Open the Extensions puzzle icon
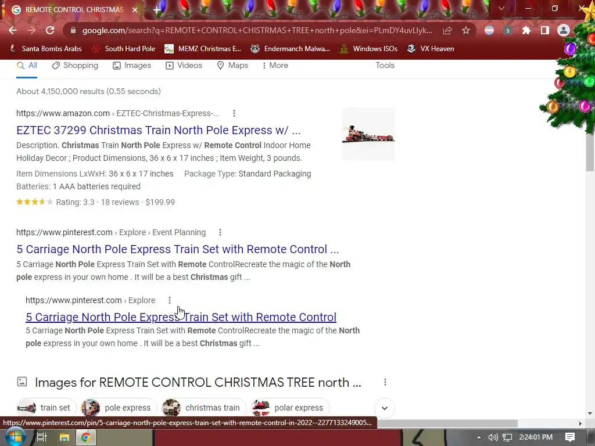595x446 pixels. pos(526,30)
